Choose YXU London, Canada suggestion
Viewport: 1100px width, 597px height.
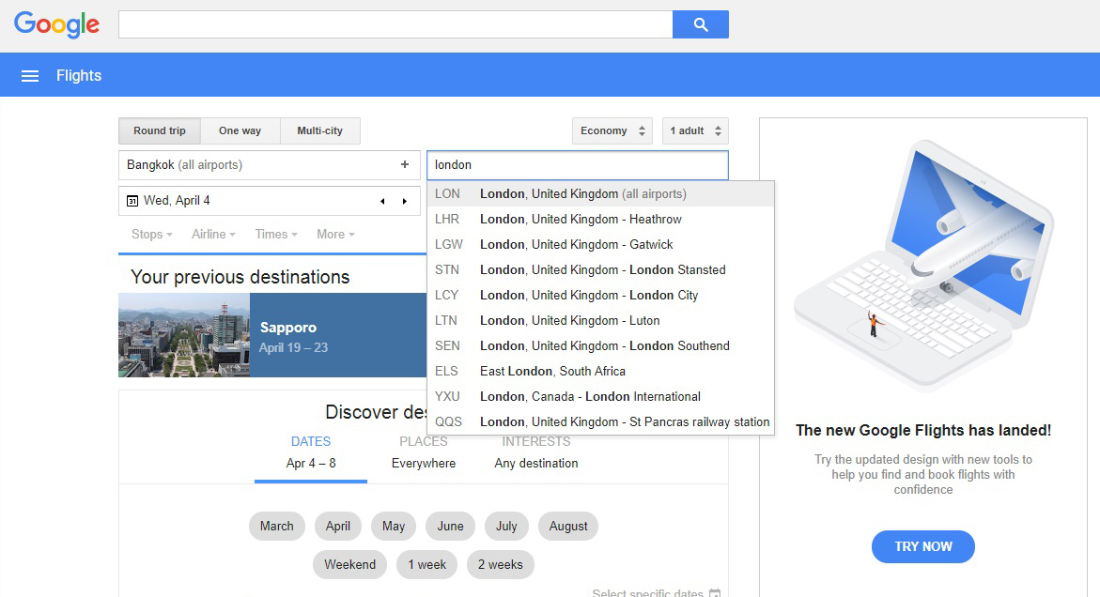(600, 396)
